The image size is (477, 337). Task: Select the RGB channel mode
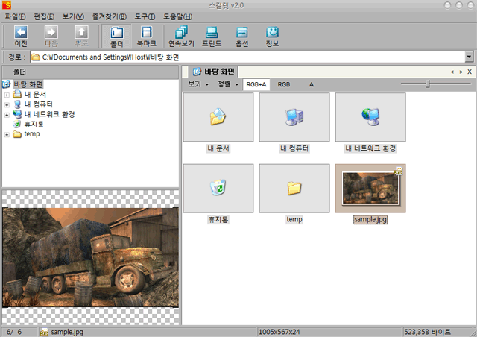click(283, 84)
